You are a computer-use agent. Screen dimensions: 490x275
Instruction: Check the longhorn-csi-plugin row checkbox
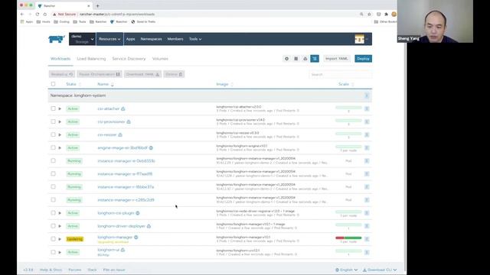(x=53, y=212)
